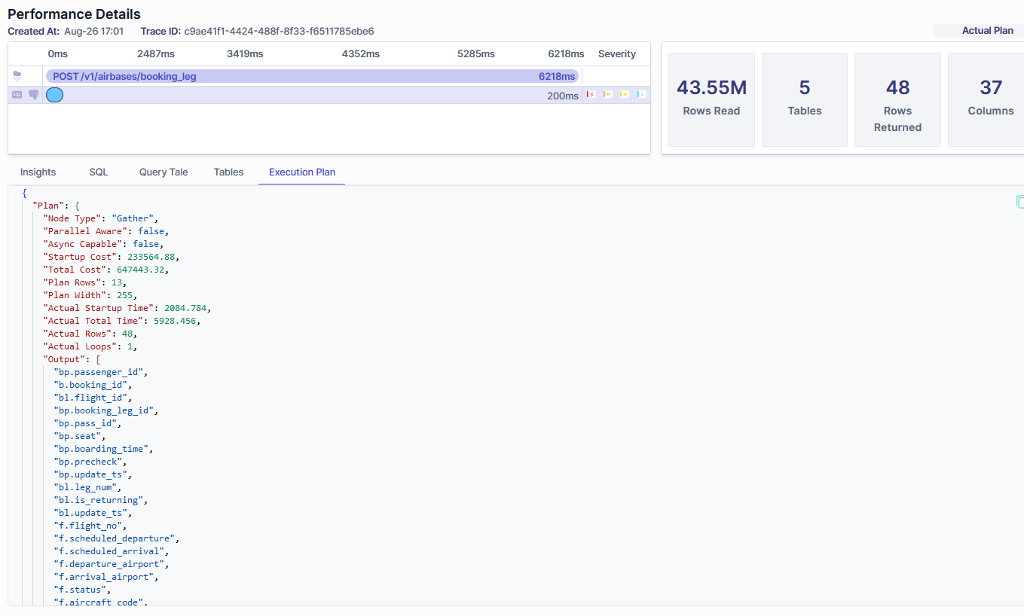
Task: Click the "bp.booking_leg_id" output entry
Action: point(106,410)
